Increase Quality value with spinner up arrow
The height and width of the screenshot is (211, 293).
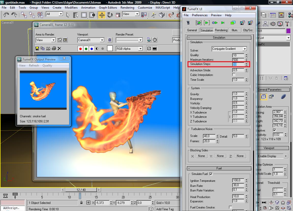coord(246,54)
